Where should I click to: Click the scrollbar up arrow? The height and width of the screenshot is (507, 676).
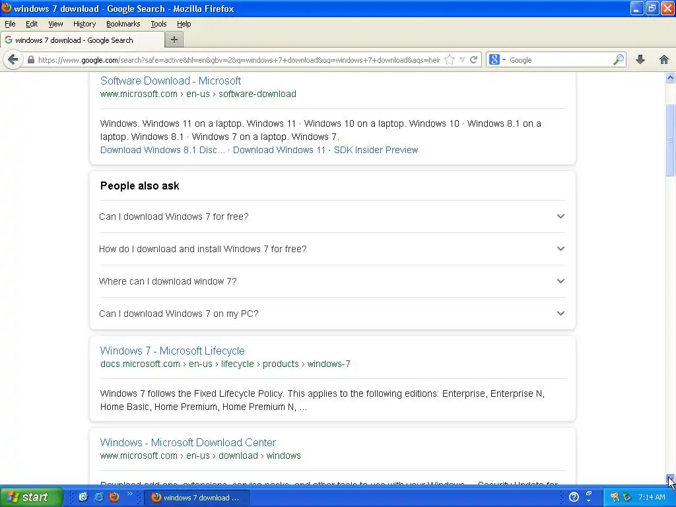[x=670, y=78]
